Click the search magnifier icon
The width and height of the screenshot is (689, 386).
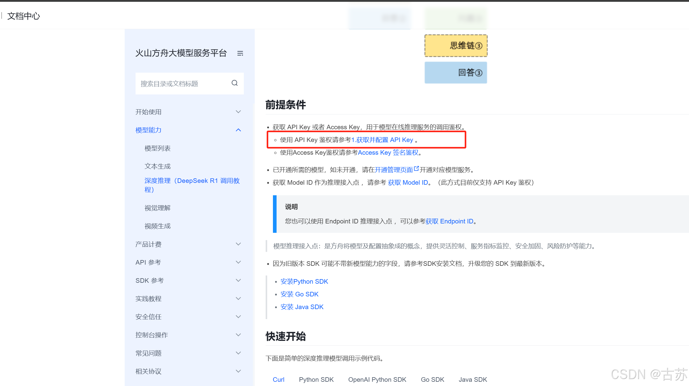[234, 83]
